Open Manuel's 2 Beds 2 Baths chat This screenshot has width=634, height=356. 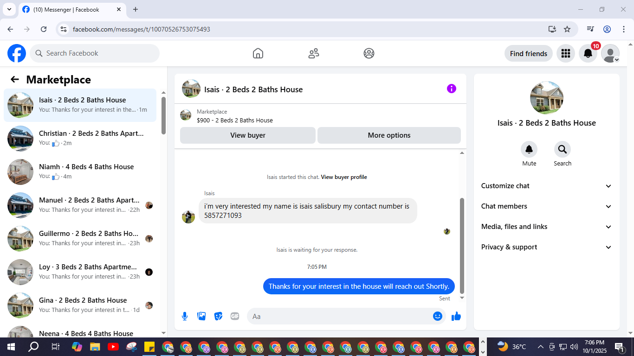click(80, 205)
